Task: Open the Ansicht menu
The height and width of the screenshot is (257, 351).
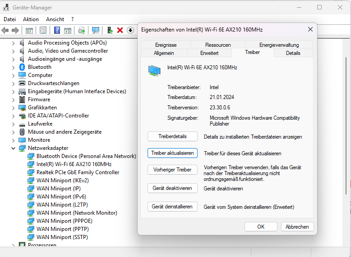Action: [55, 19]
